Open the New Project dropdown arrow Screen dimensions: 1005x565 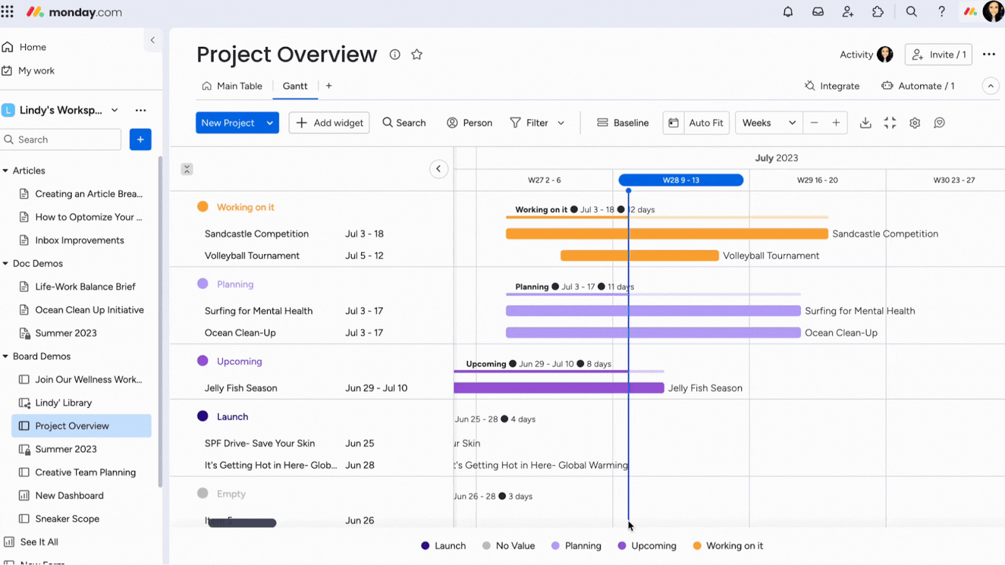pyautogui.click(x=269, y=122)
